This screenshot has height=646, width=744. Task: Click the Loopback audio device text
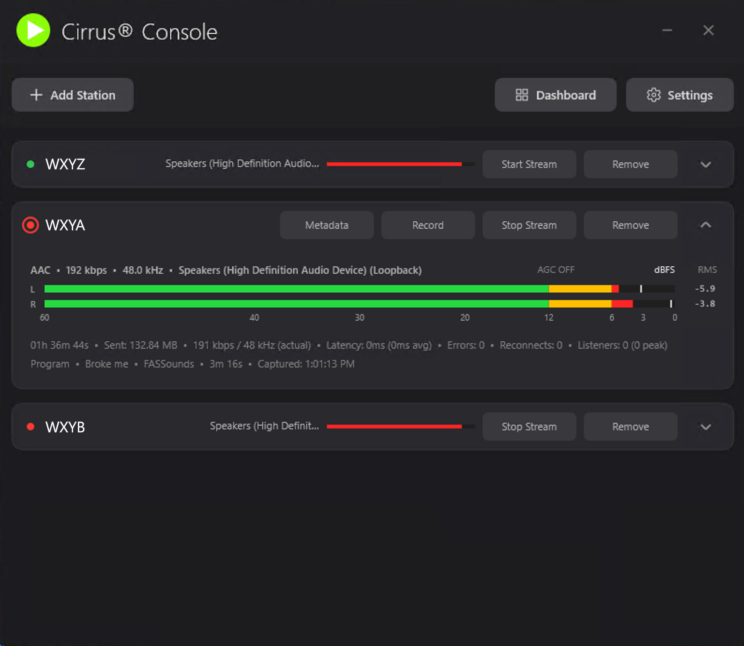[x=300, y=270]
